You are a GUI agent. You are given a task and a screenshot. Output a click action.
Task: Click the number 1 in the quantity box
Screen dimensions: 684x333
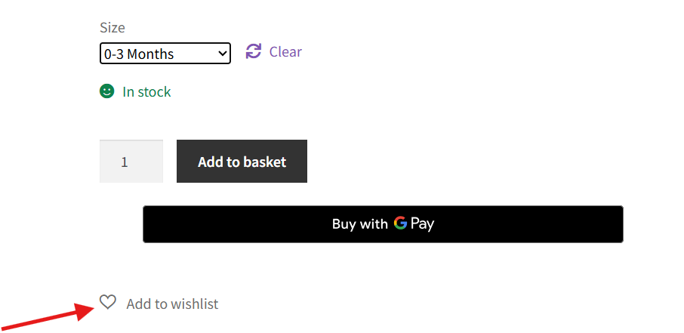125,162
